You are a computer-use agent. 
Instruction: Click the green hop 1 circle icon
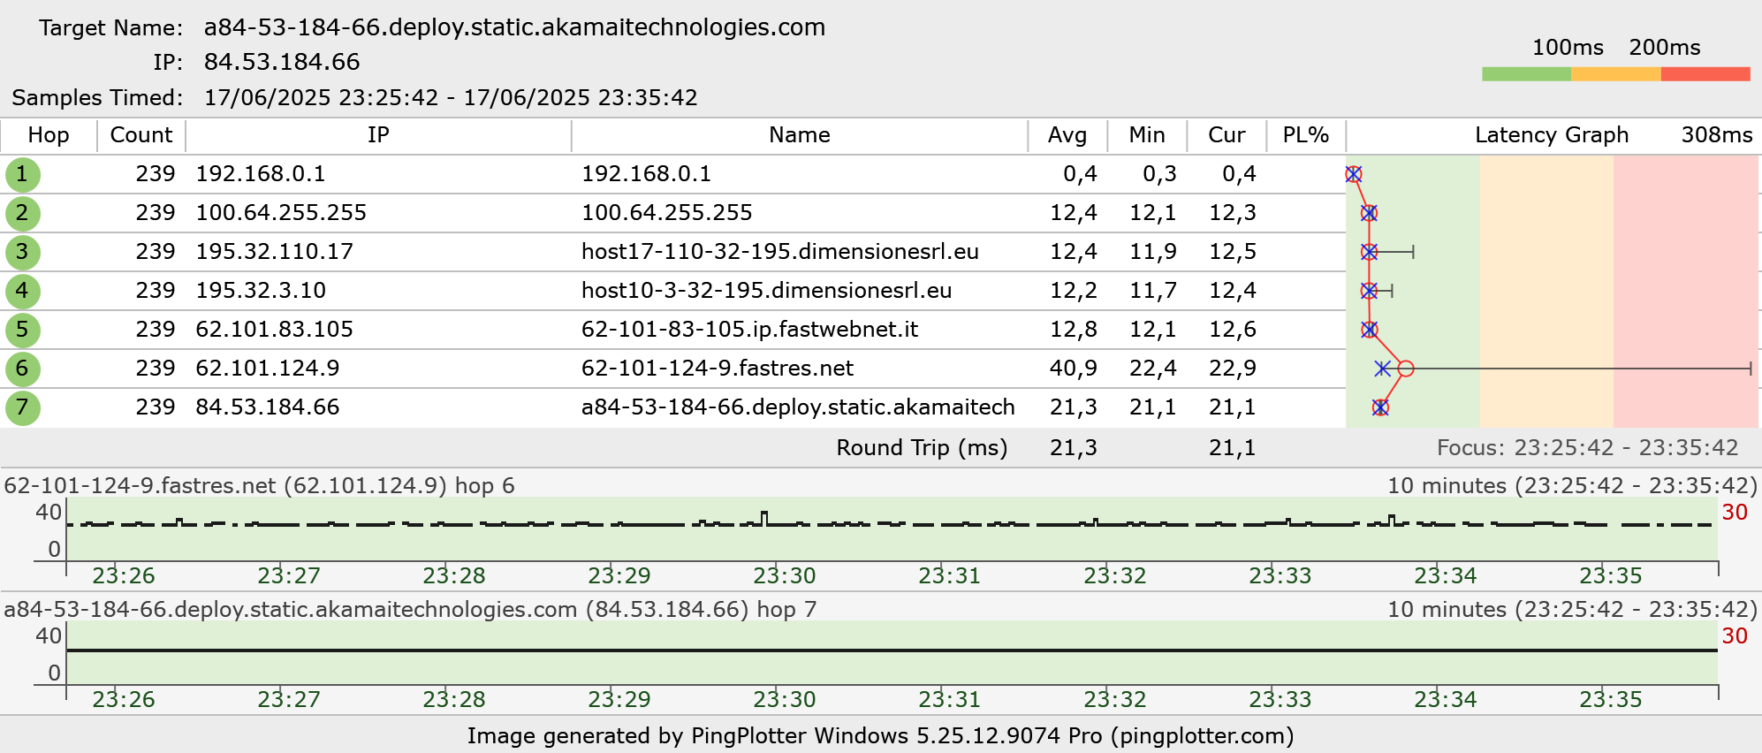22,174
